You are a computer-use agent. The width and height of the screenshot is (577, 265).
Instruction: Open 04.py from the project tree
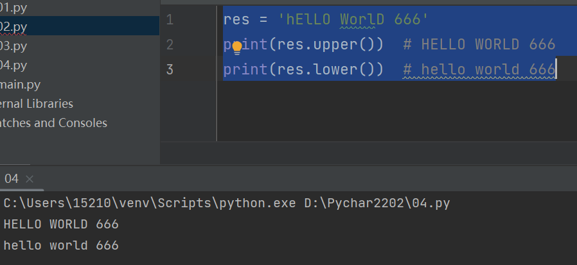tap(13, 65)
